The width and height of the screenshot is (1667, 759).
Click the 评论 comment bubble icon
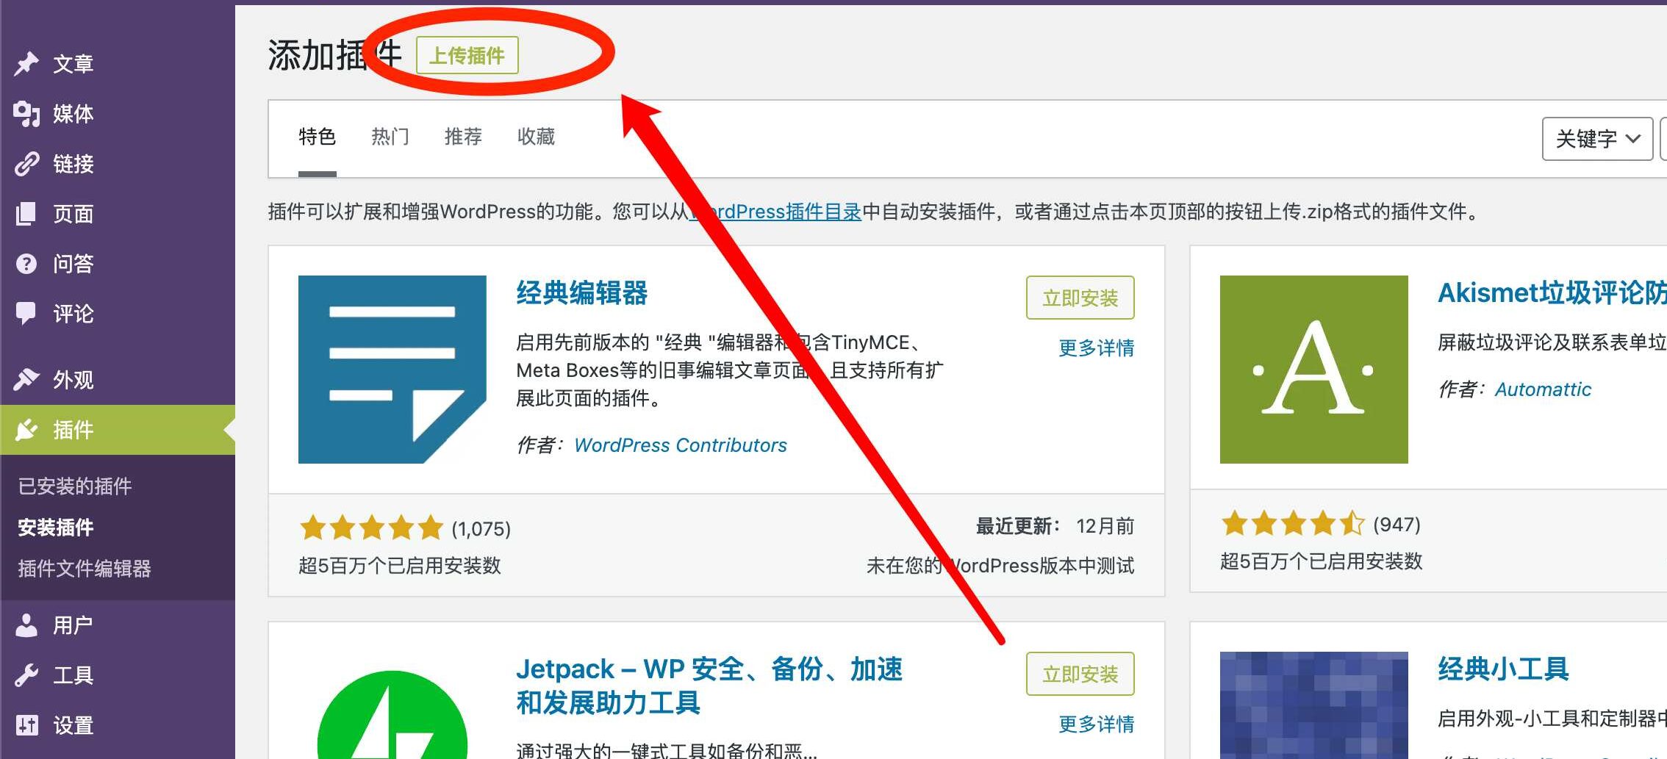[x=26, y=314]
